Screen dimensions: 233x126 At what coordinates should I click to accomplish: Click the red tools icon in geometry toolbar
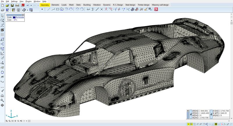156,9
